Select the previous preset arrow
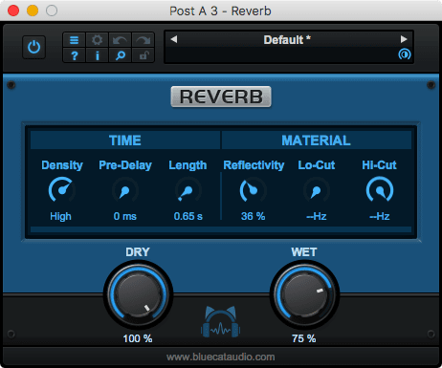The width and height of the screenshot is (442, 368). (174, 39)
